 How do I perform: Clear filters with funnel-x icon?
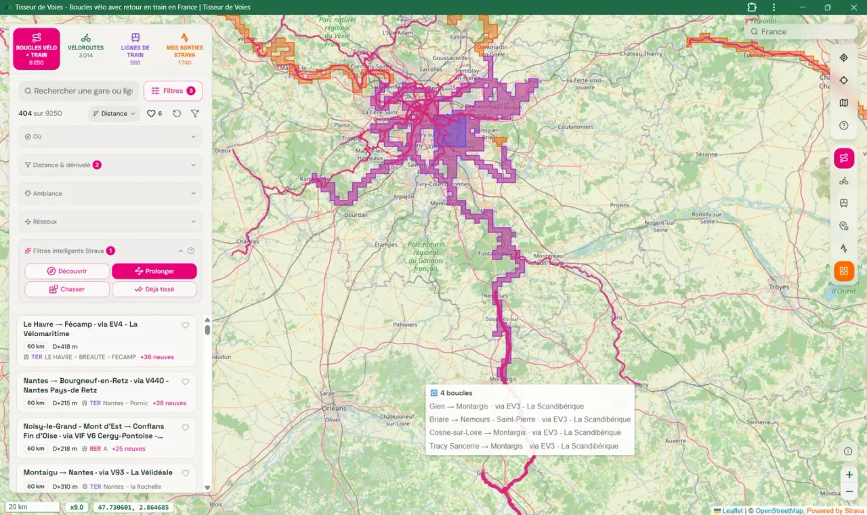click(x=195, y=114)
